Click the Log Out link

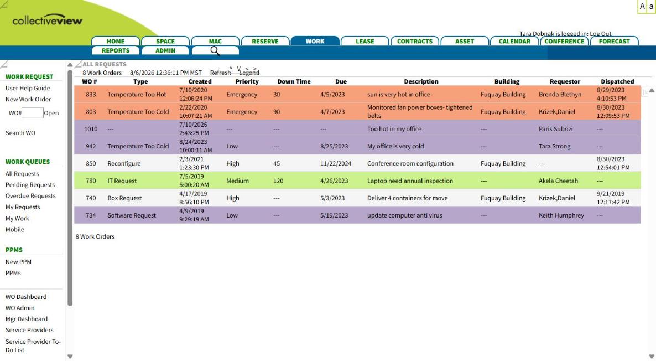pos(600,34)
